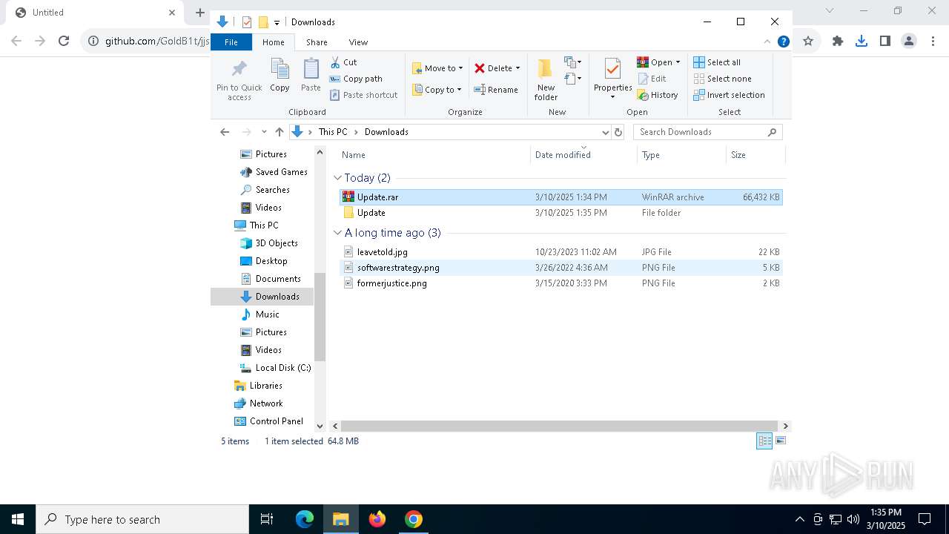Refresh the Downloads folder view

[x=618, y=132]
